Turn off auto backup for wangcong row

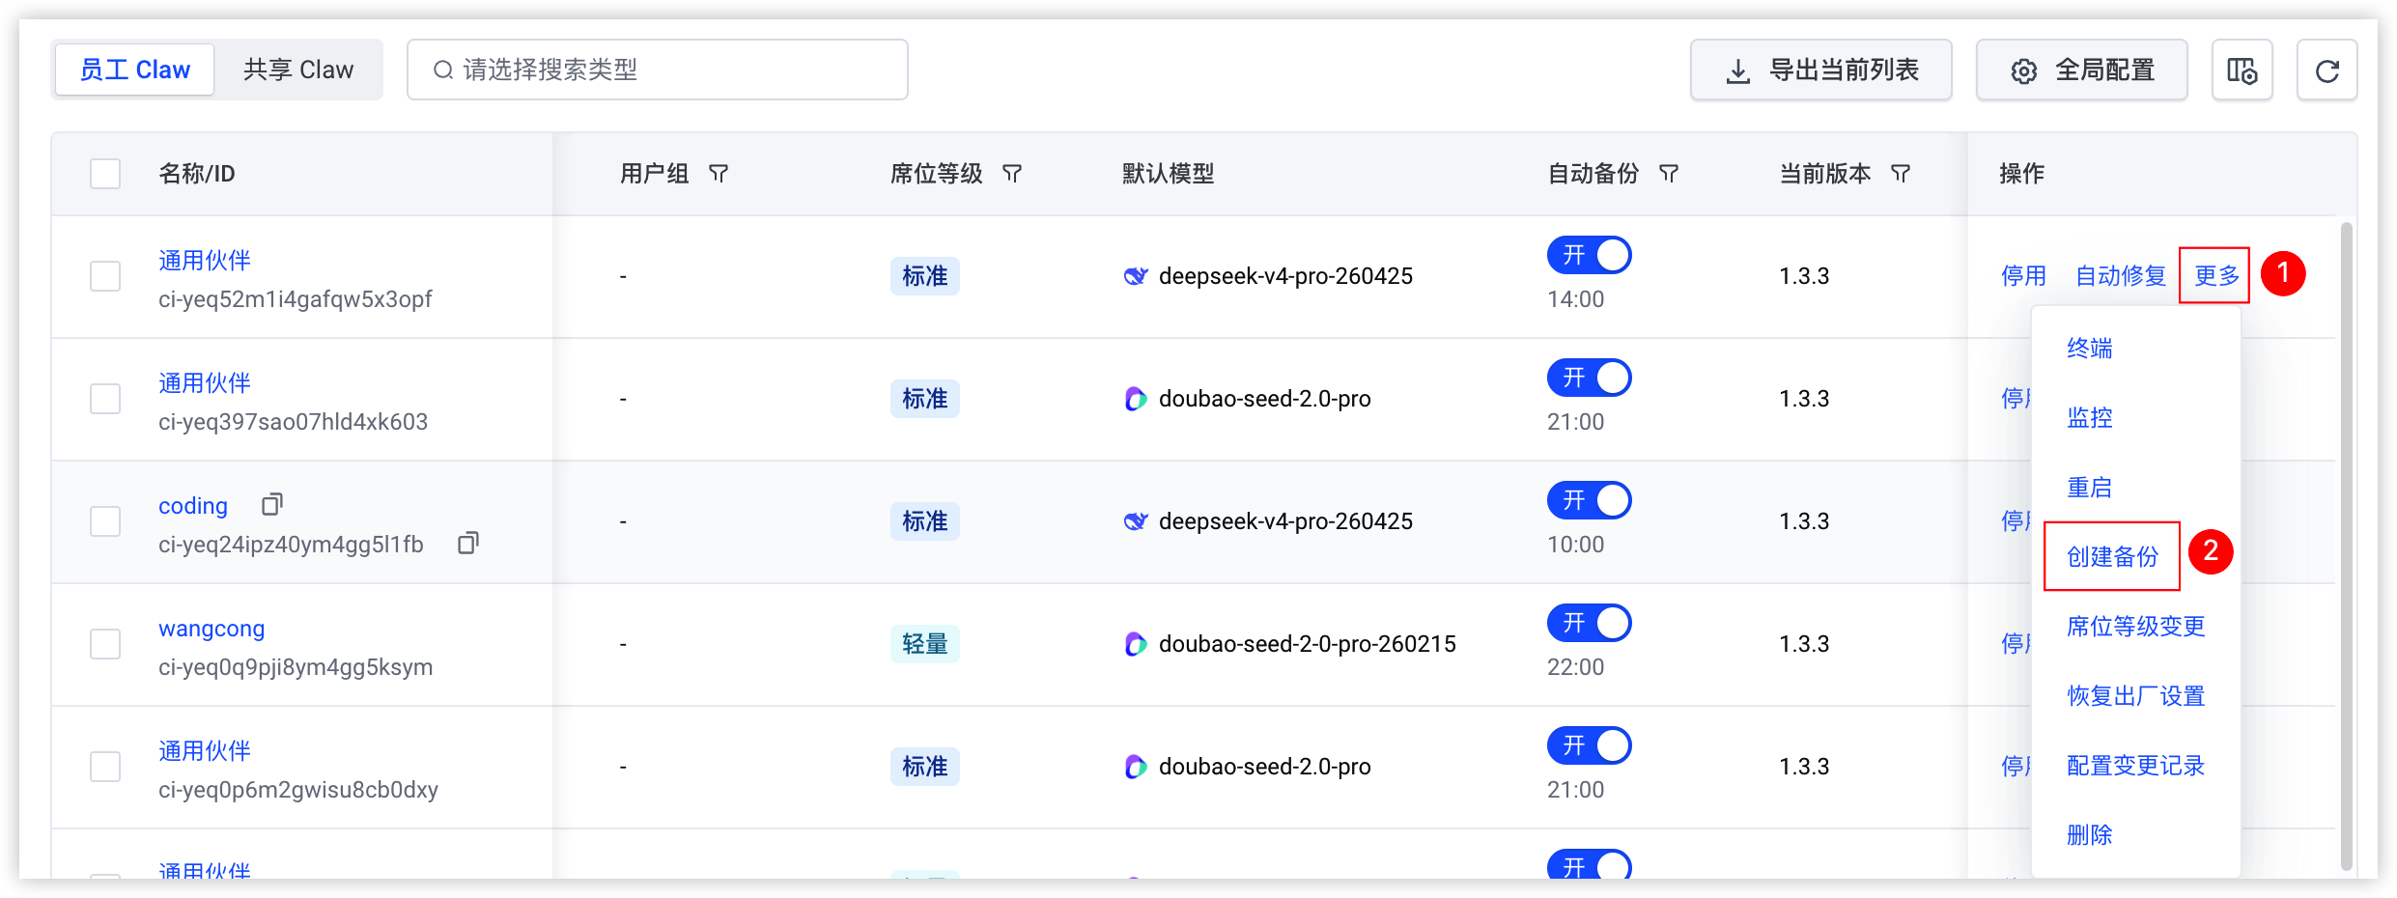click(x=1589, y=623)
